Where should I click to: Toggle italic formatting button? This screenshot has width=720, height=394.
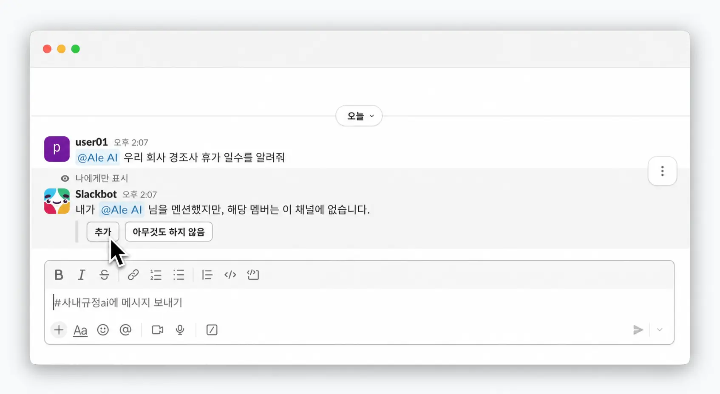tap(81, 275)
